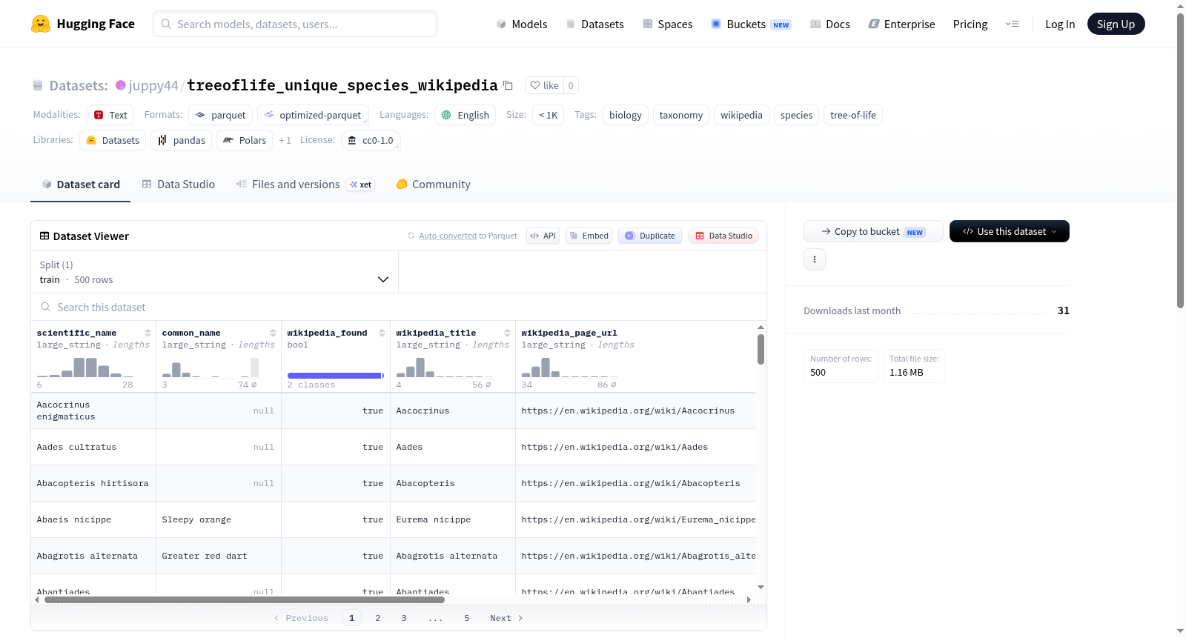
Task: Click the Hugging Face logo icon
Action: (x=41, y=24)
